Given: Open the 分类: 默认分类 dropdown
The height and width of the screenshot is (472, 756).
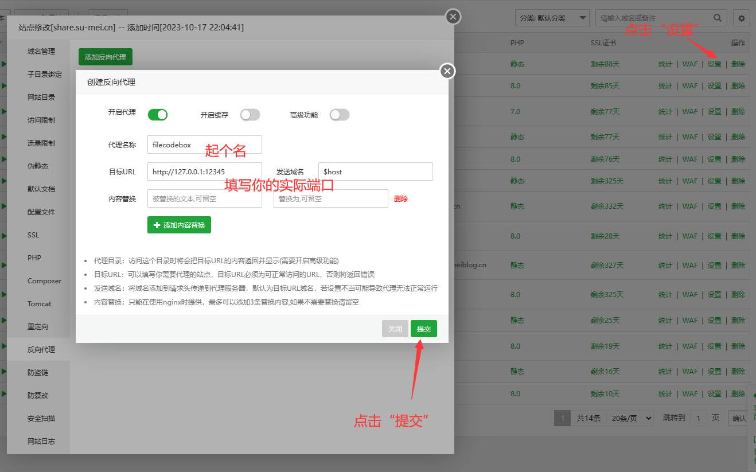Looking at the screenshot, I should click(552, 18).
